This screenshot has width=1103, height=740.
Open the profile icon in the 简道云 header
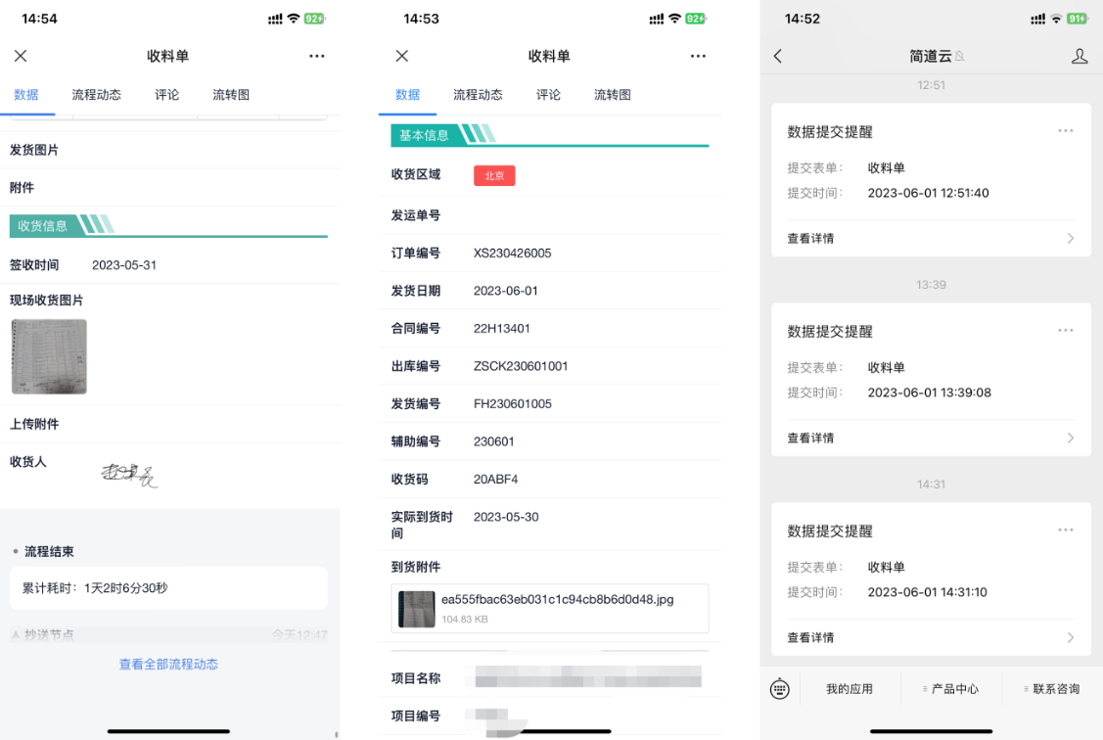pos(1079,57)
